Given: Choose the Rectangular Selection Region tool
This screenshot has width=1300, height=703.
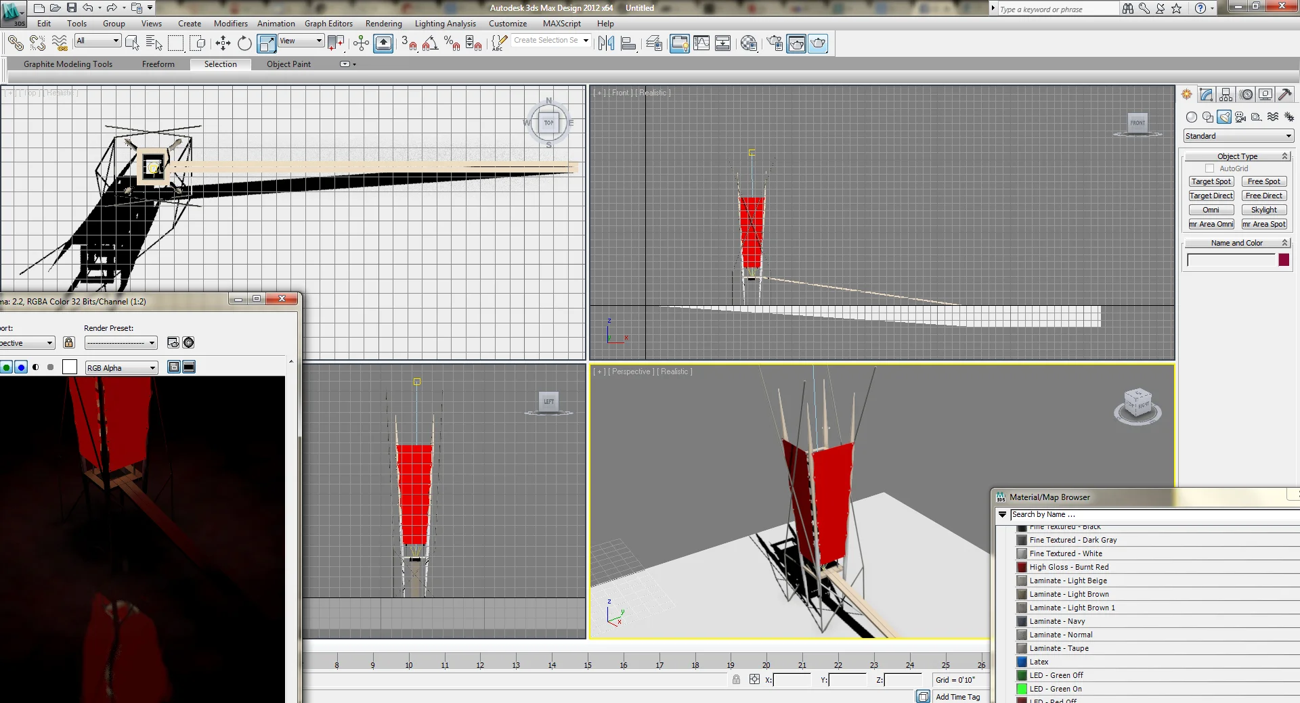Looking at the screenshot, I should click(176, 43).
